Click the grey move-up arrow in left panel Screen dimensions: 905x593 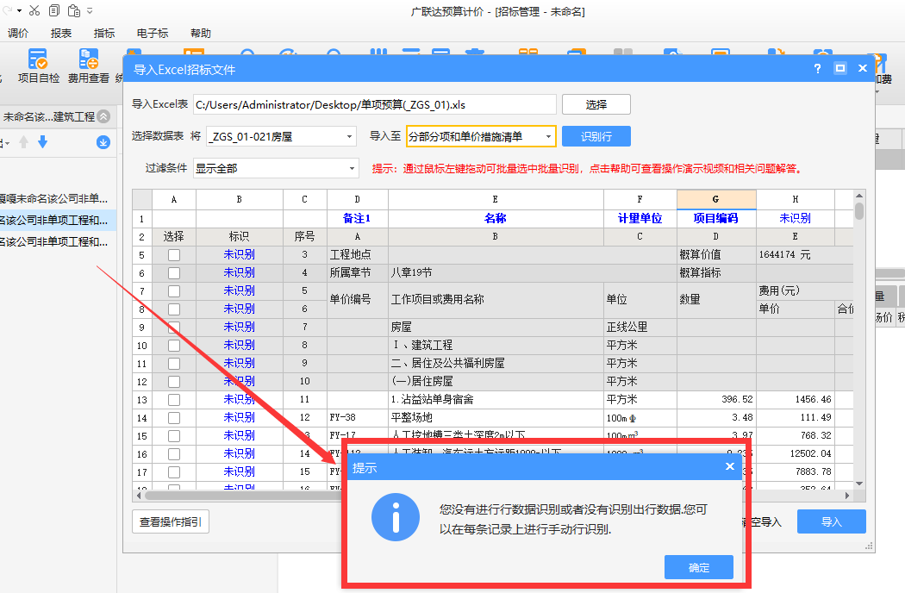23,142
